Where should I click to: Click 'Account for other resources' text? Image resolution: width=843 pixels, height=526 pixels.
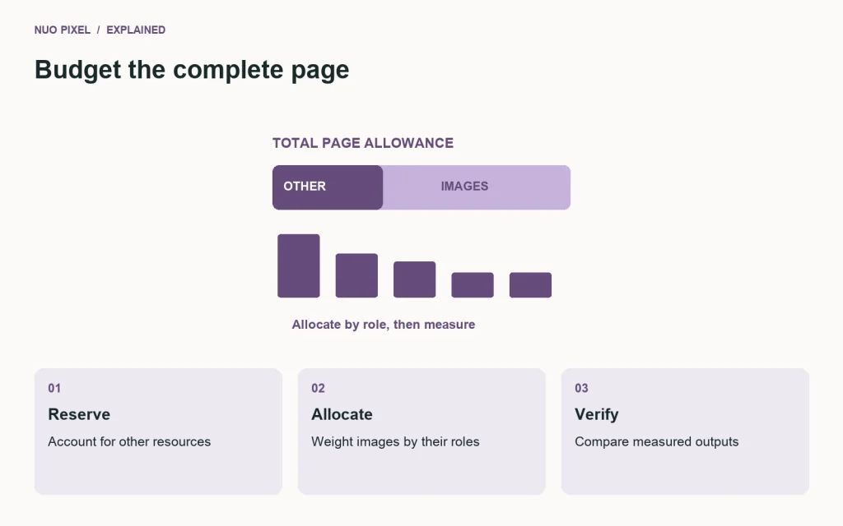click(129, 441)
